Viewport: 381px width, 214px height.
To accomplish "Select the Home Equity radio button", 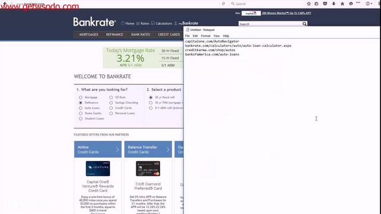I will tap(81, 114).
